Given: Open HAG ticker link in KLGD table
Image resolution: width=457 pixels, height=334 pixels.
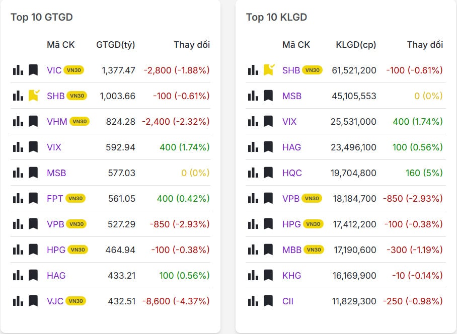Looking at the screenshot, I should click(291, 147).
